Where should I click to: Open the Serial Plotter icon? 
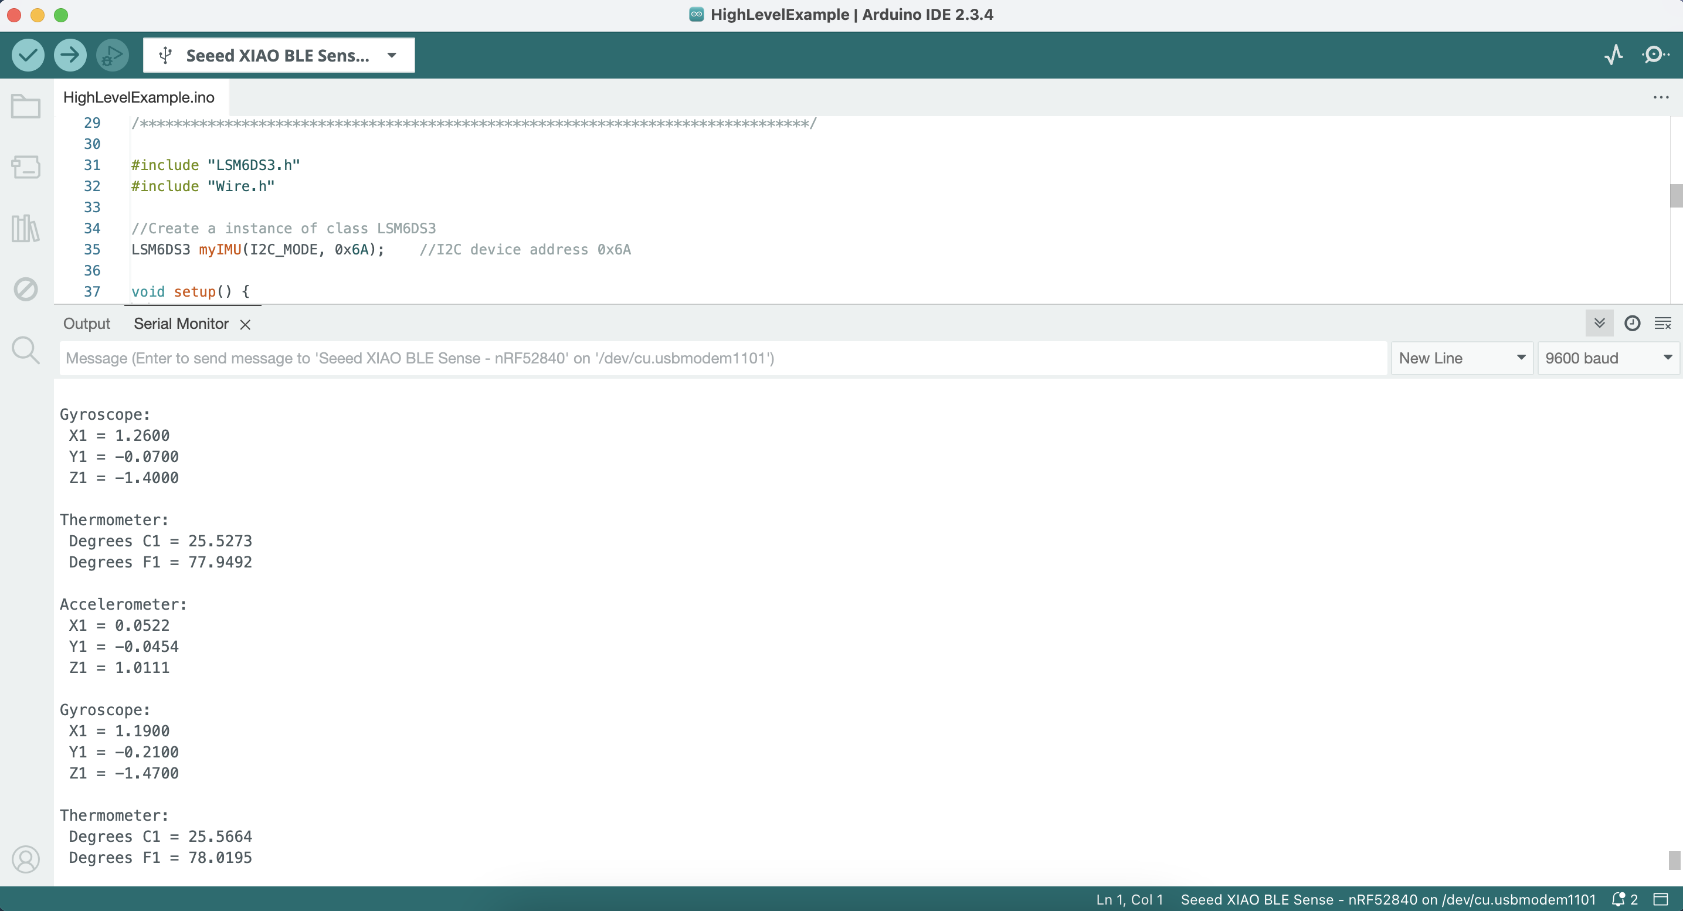pyautogui.click(x=1614, y=55)
